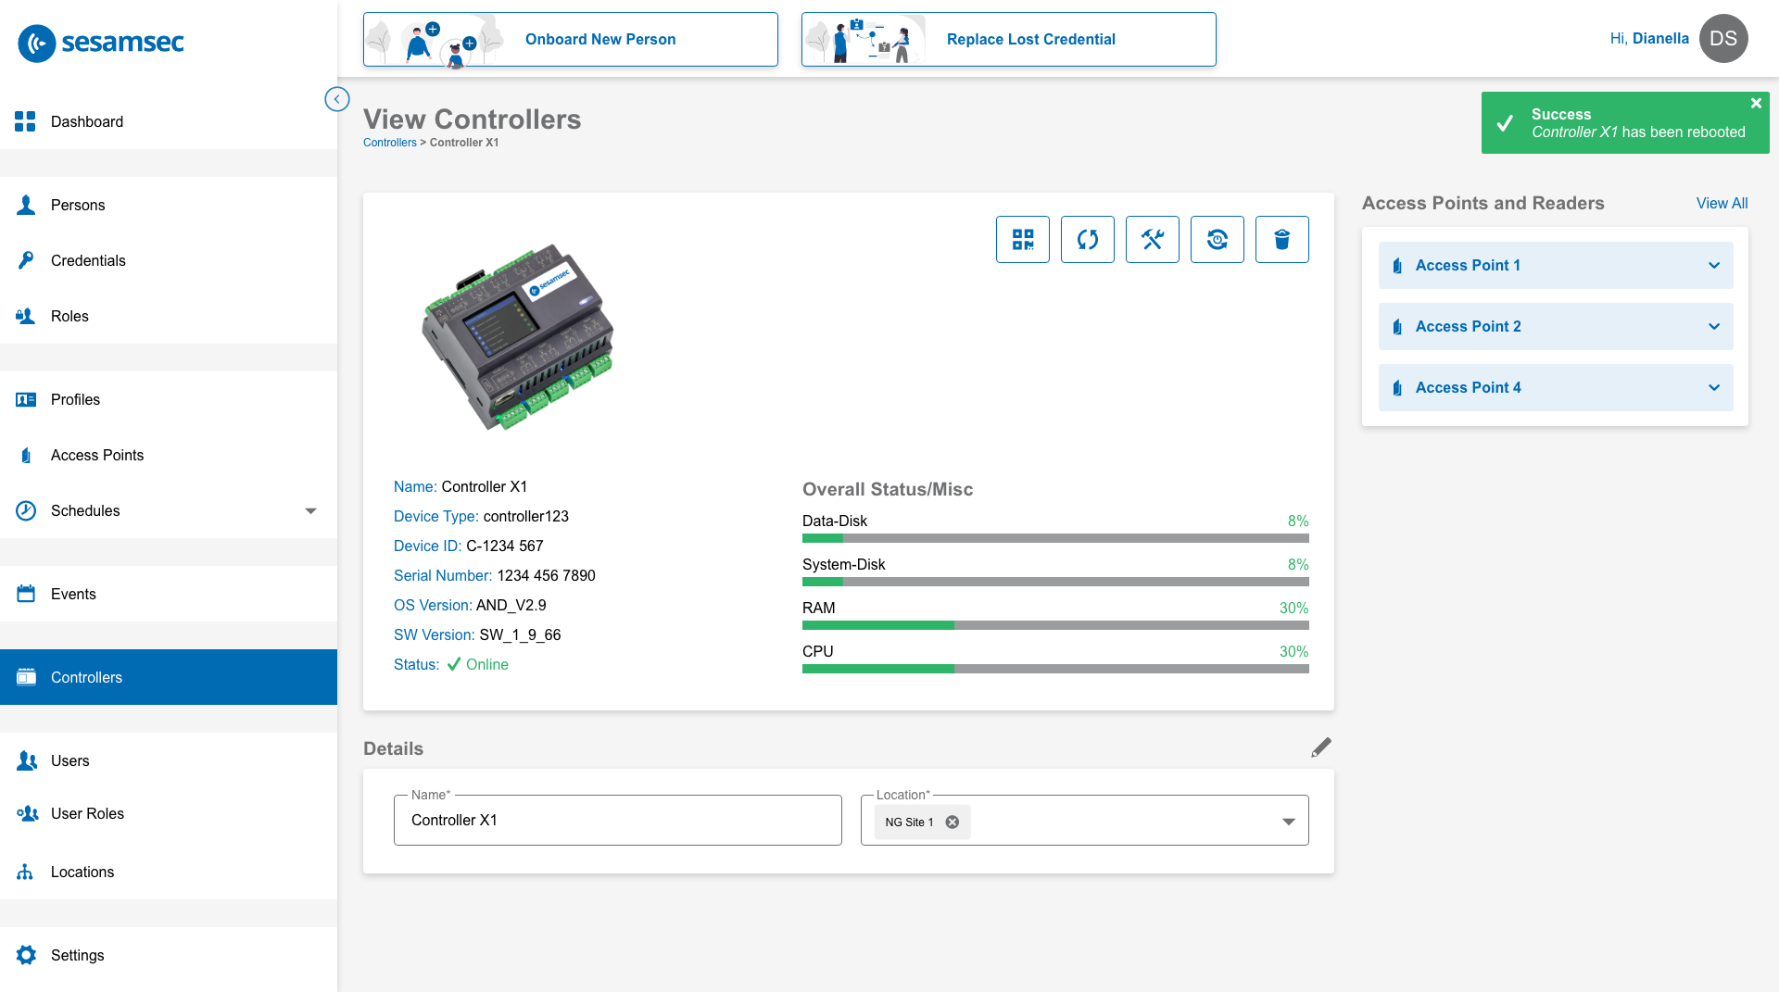Click the Controllers breadcrumb link

click(389, 143)
